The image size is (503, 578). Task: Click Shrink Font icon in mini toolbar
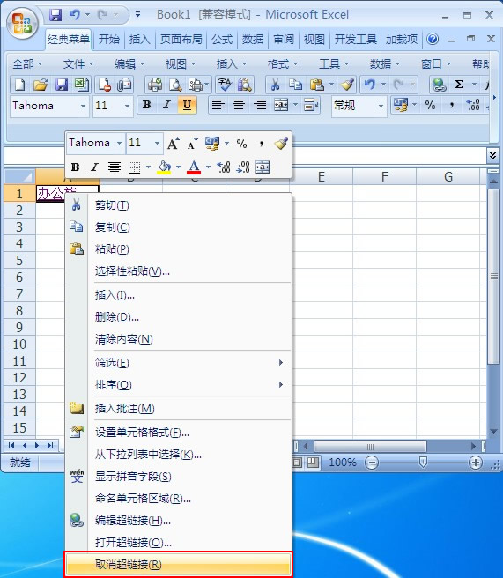192,144
